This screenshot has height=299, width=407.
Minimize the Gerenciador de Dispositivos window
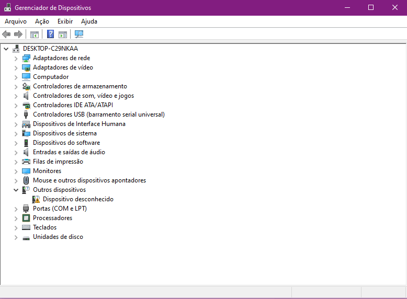pyautogui.click(x=347, y=7)
